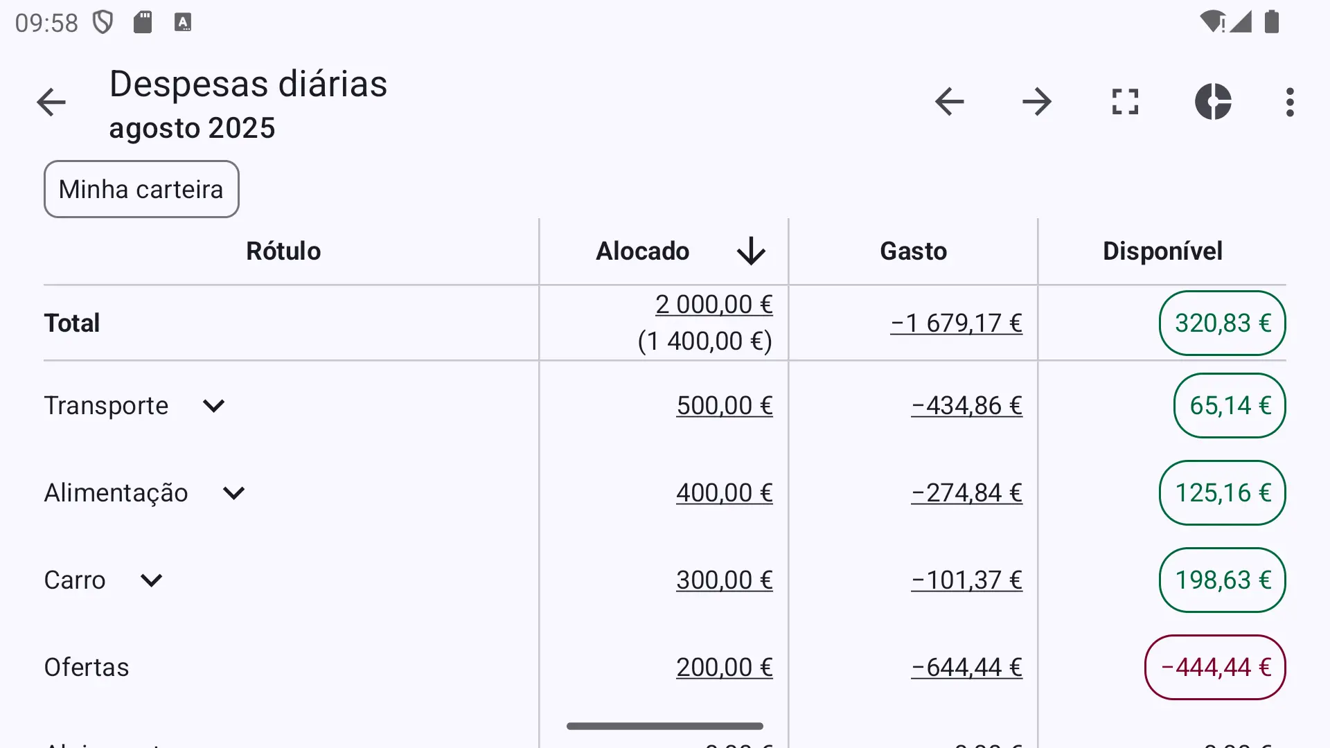Tap the red −444,44 € available badge

click(1215, 668)
